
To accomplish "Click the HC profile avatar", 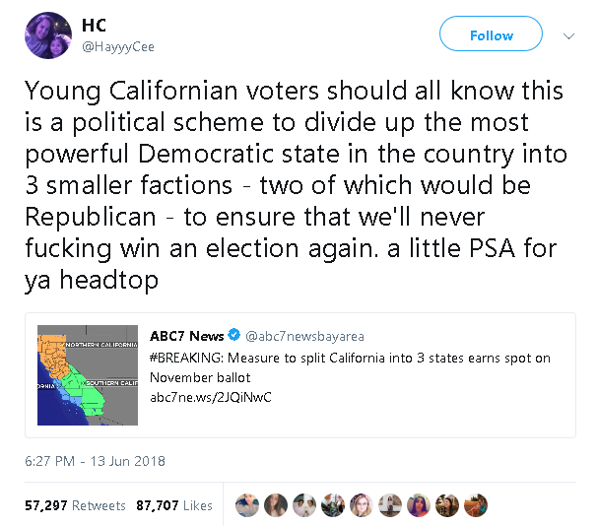I will pos(47,34).
